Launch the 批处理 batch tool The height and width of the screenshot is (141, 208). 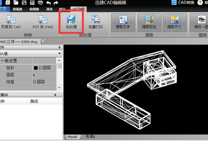pyautogui.click(x=71, y=22)
